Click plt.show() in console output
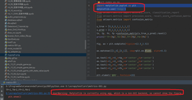Image resolution: width=192 pixels, height=100 pixels. pyautogui.click(x=15, y=97)
